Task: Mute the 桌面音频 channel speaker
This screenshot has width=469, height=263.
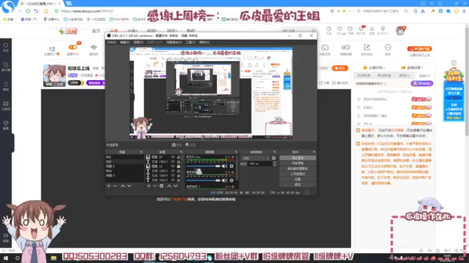Action: [x=225, y=181]
